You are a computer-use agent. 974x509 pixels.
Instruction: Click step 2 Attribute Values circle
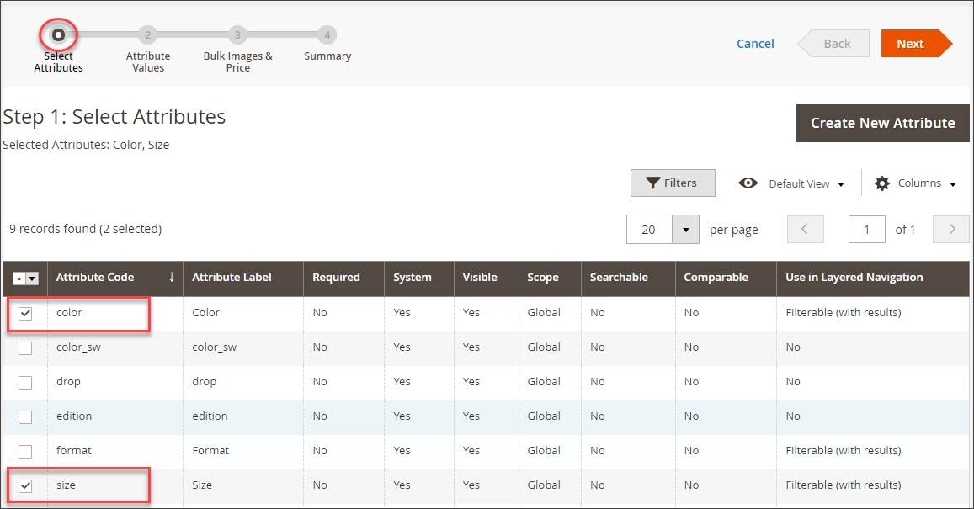tap(148, 34)
